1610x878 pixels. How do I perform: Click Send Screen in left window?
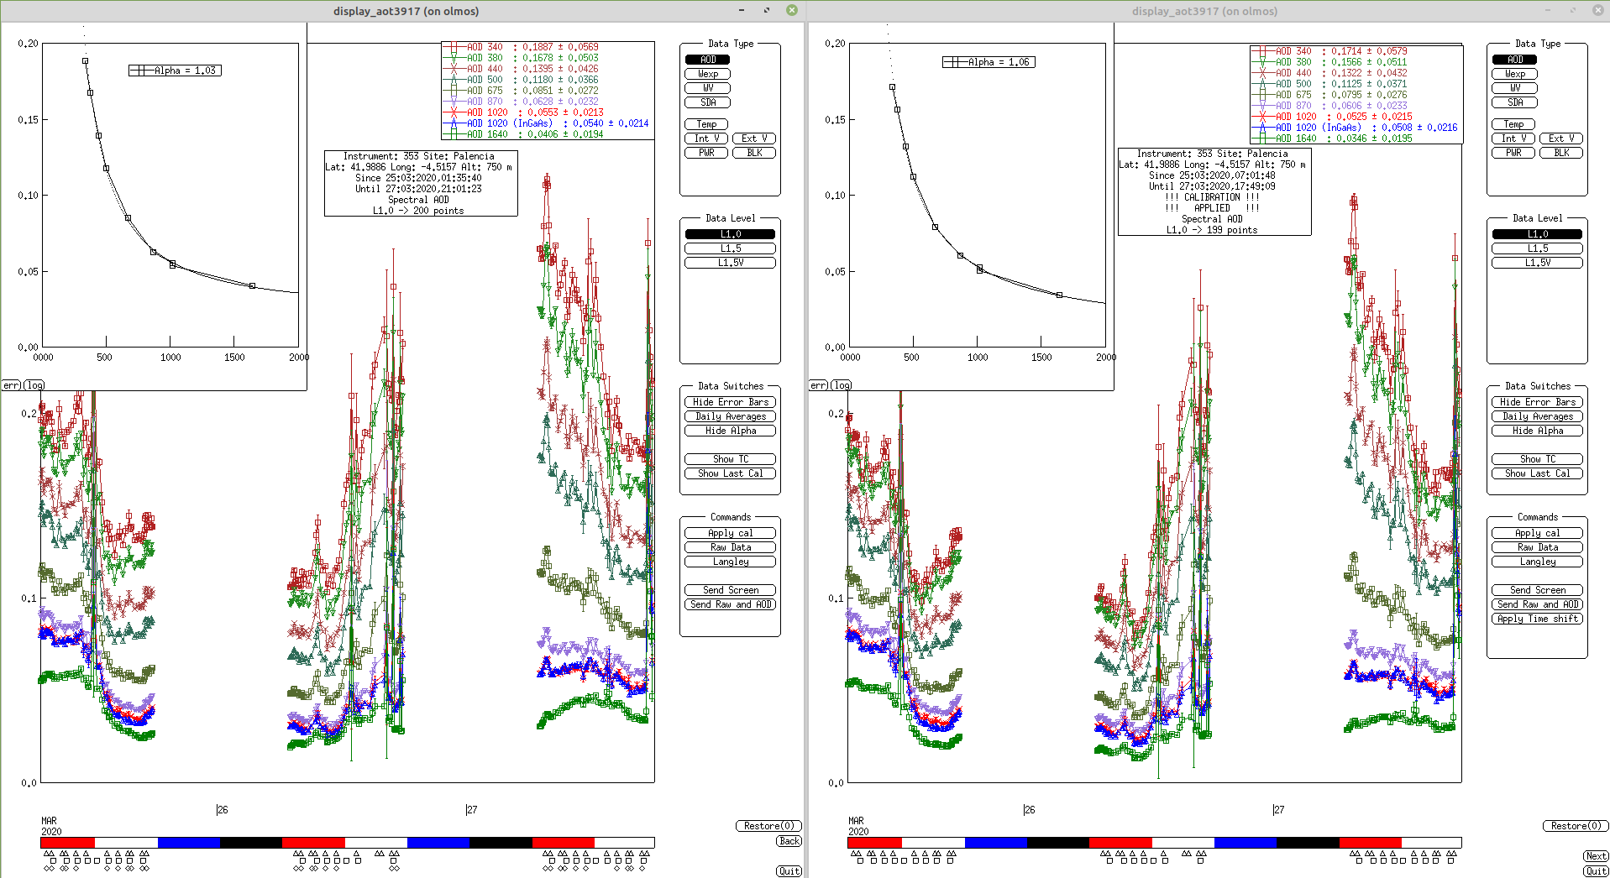730,590
